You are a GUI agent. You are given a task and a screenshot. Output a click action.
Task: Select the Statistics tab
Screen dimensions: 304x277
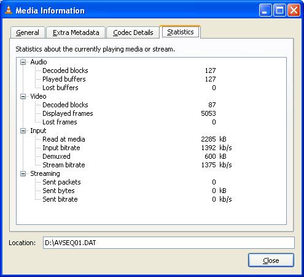181,32
